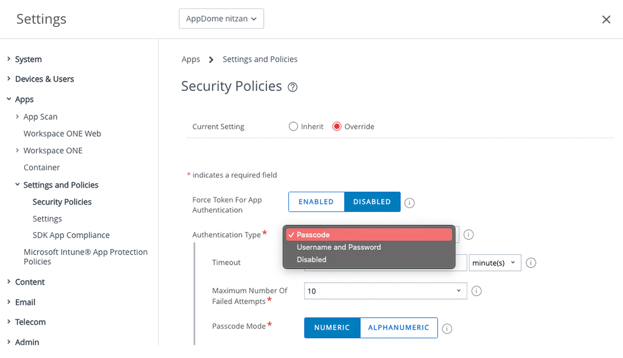
Task: Select the Inherit radio button
Action: pos(293,127)
